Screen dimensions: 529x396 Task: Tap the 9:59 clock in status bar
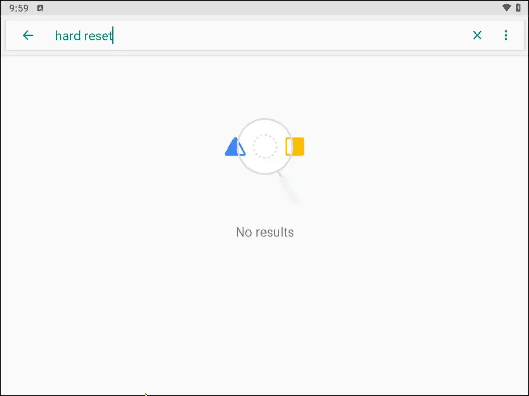[19, 8]
